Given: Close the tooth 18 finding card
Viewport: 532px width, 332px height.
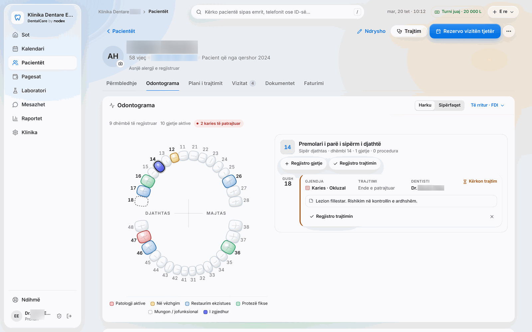Looking at the screenshot, I should [x=492, y=216].
